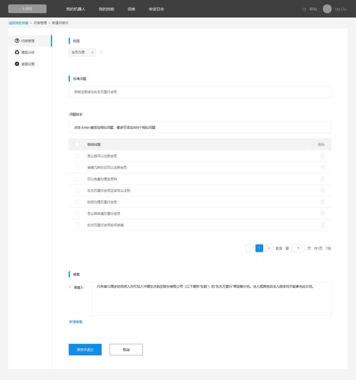
Task: Click the Jay.Liu user name
Action: 340,9
